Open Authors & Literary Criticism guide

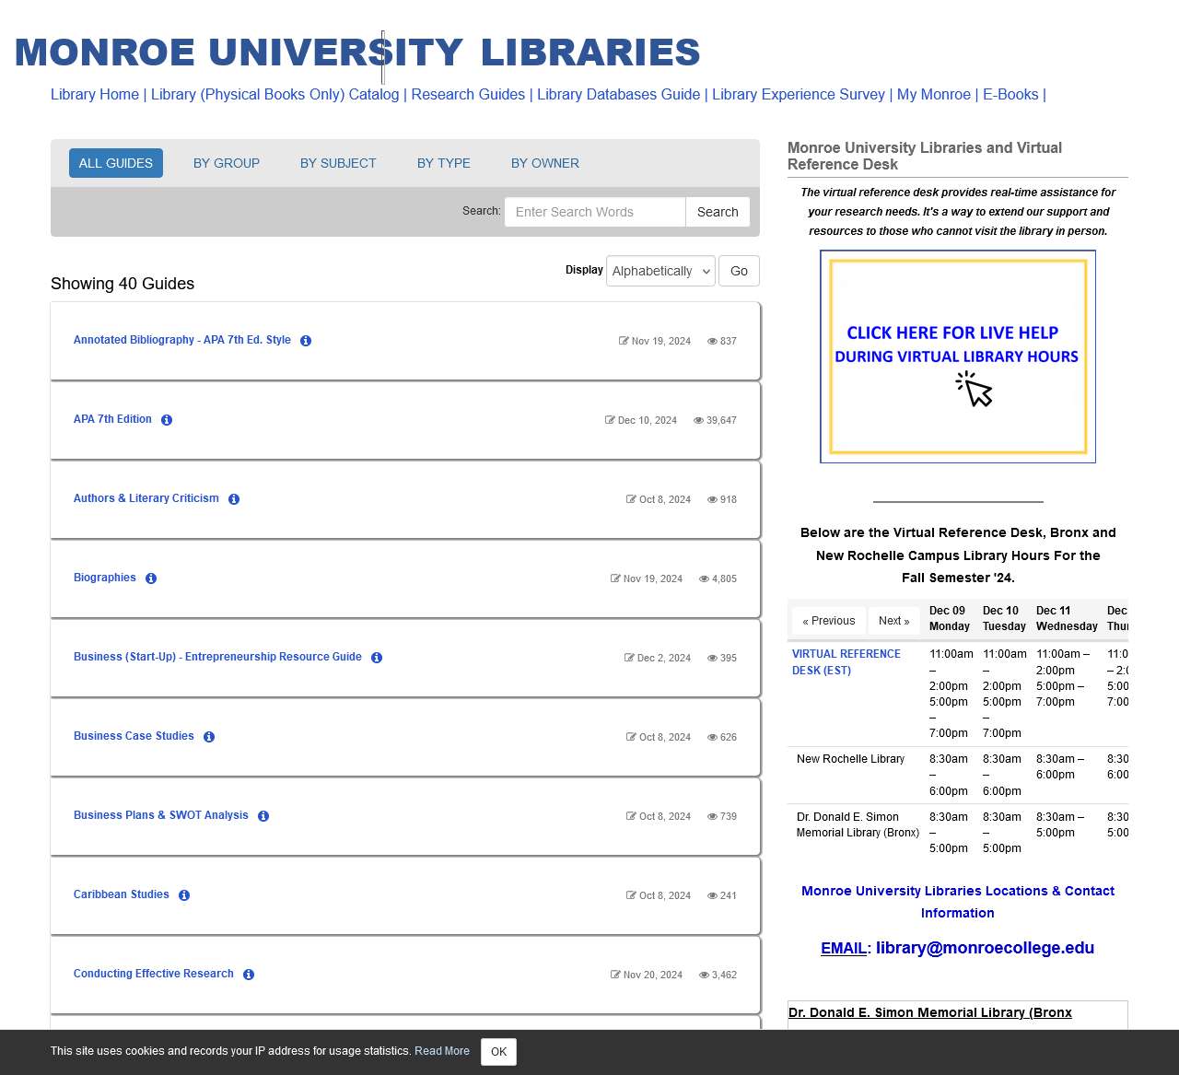[146, 498]
